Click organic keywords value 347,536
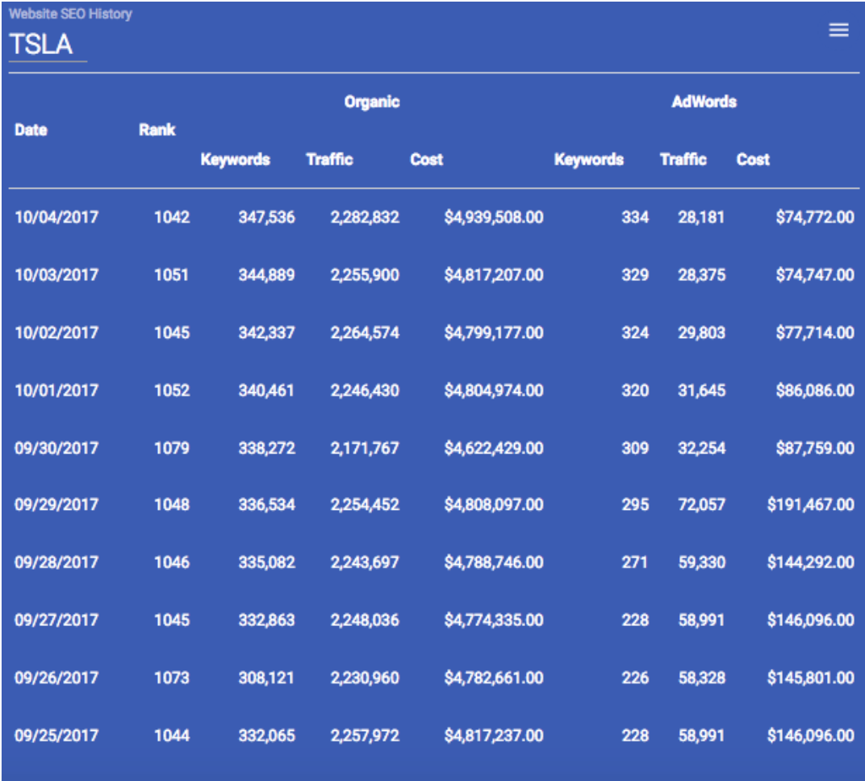Viewport: 865px width, 781px height. 267,217
